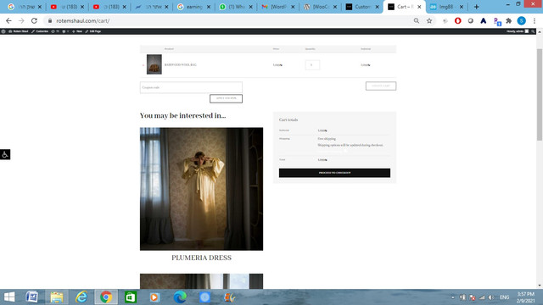This screenshot has height=305, width=543.
Task: Open the media player taskbar icon
Action: coord(154,297)
